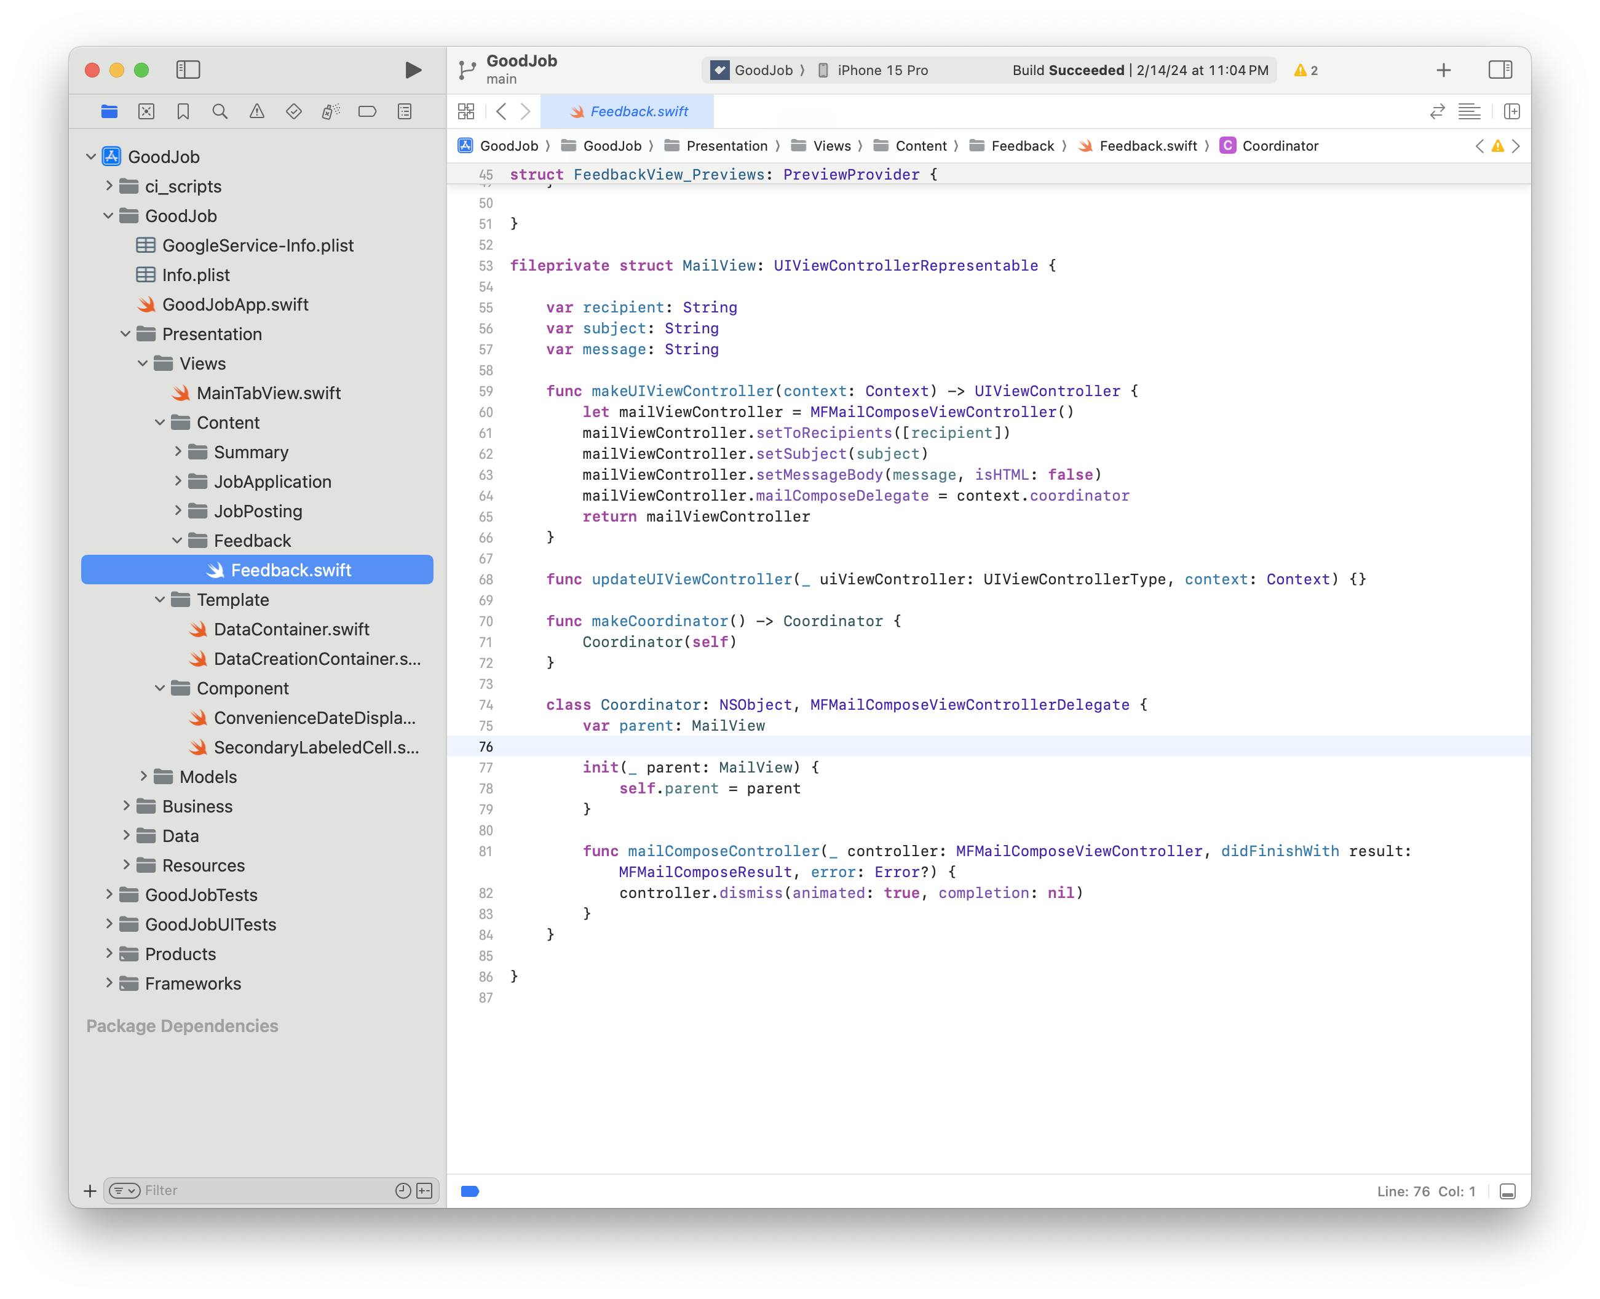This screenshot has width=1600, height=1299.
Task: Expand the Summary folder
Action: coord(178,451)
